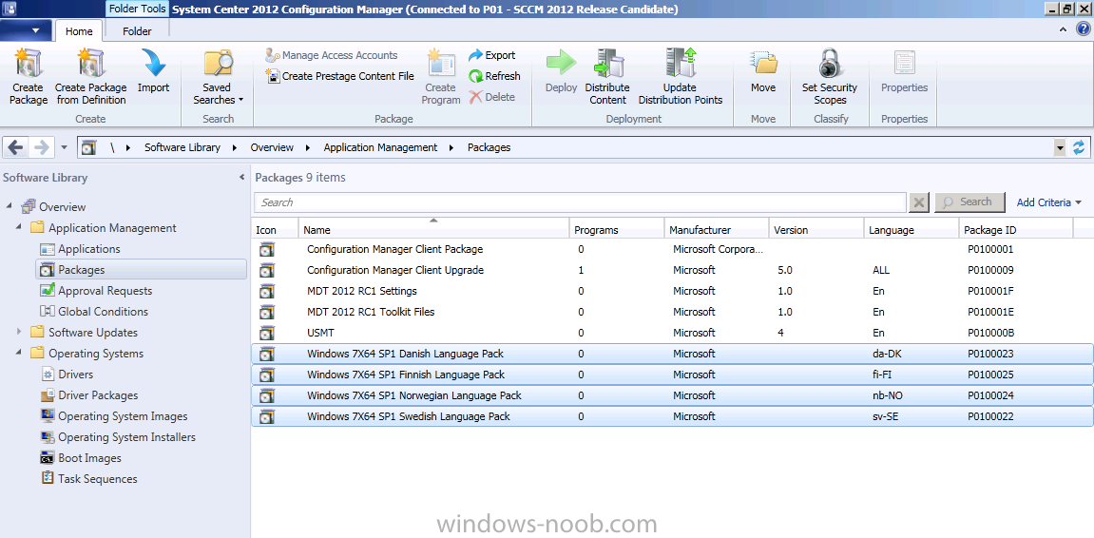Switch to the Folder ribbon tab

click(137, 30)
